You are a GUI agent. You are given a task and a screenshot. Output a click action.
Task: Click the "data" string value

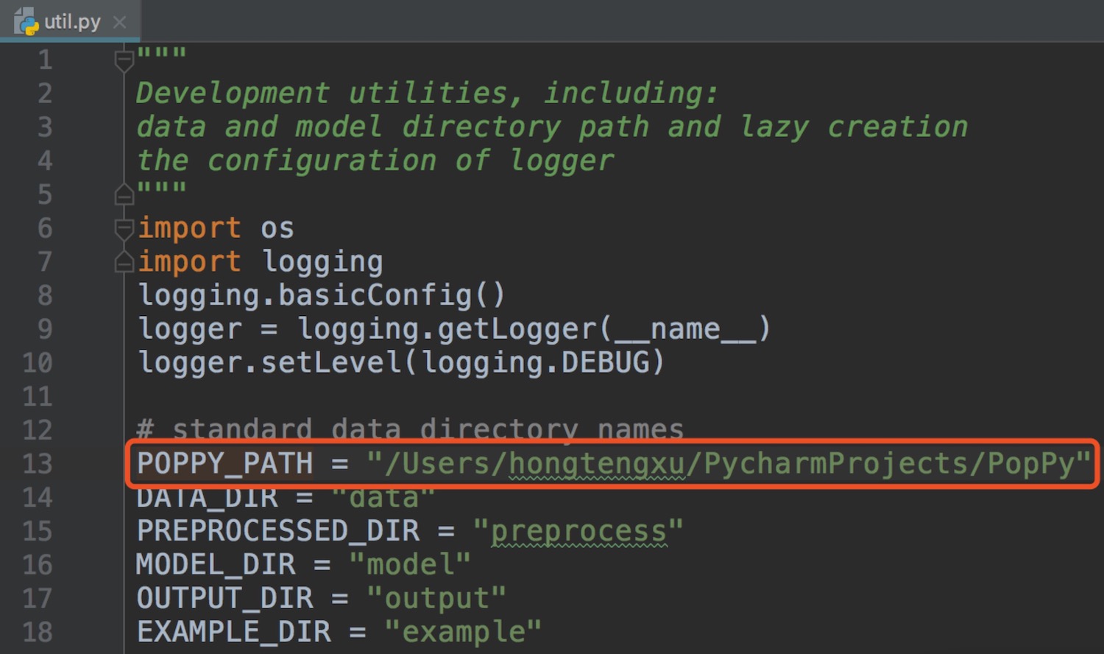pyautogui.click(x=383, y=498)
